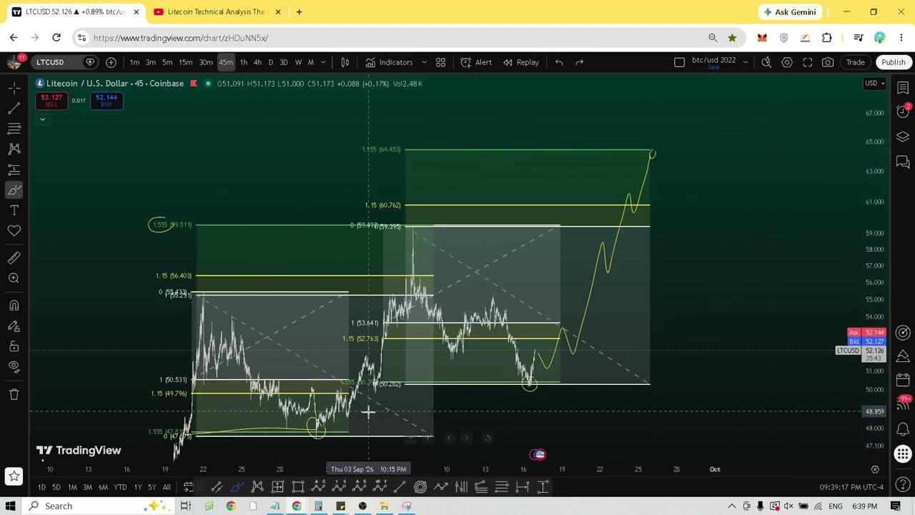Click the blue BUY 52.144 button

coord(106,101)
